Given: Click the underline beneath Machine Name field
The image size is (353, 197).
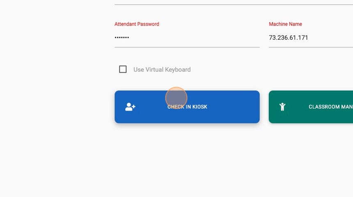Looking at the screenshot, I should [x=311, y=47].
